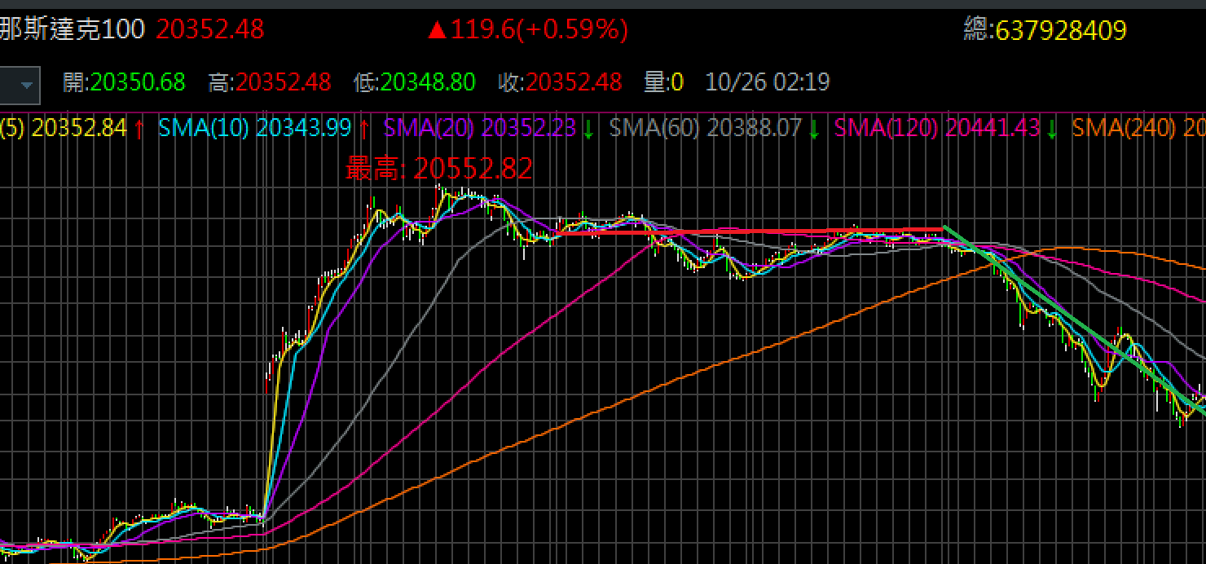Select the orange SMA(240) indicator label
Screen dimensions: 1206x564
pos(1125,128)
